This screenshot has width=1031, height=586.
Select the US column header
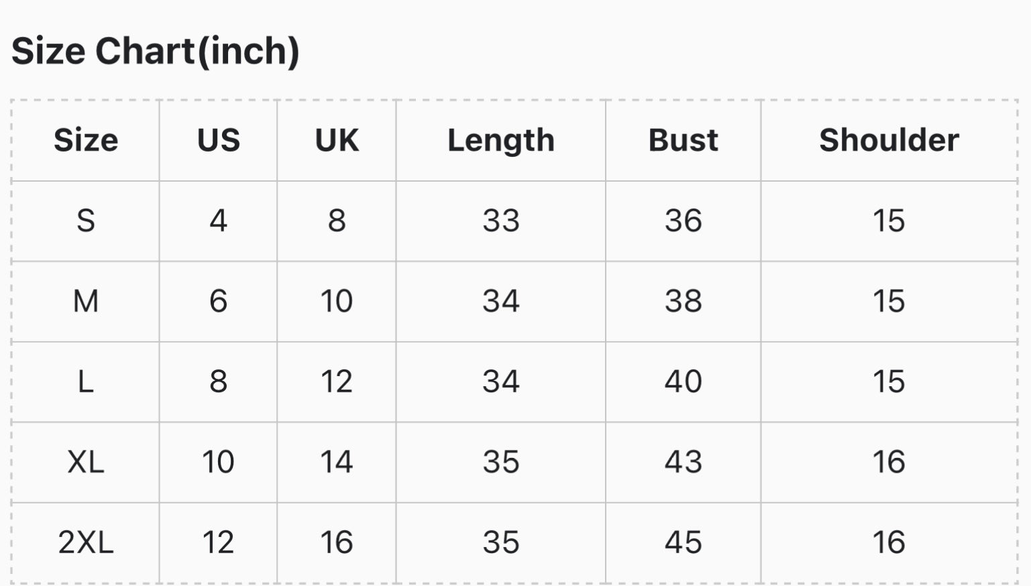218,140
